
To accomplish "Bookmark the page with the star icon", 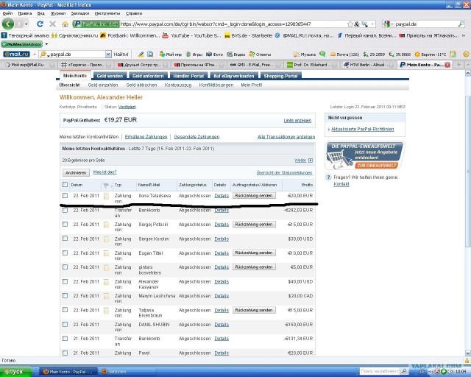I will pos(350,24).
